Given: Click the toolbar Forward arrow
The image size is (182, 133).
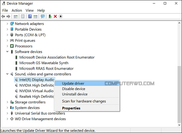Looking at the screenshot, I should tap(8, 16).
